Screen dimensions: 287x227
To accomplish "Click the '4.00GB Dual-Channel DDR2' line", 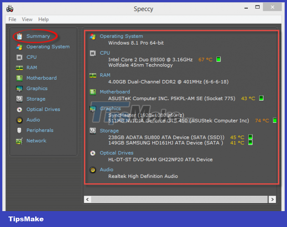I will 168,82.
